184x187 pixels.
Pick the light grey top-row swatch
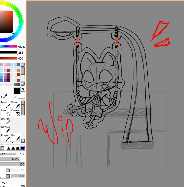[x=5, y=64]
